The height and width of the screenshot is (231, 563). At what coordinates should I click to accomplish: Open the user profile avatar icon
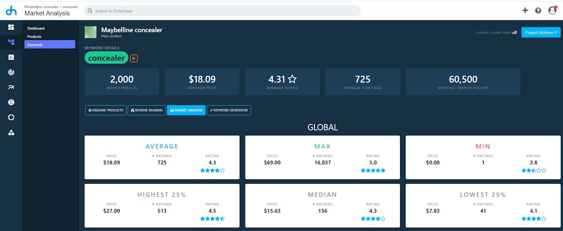[x=552, y=10]
